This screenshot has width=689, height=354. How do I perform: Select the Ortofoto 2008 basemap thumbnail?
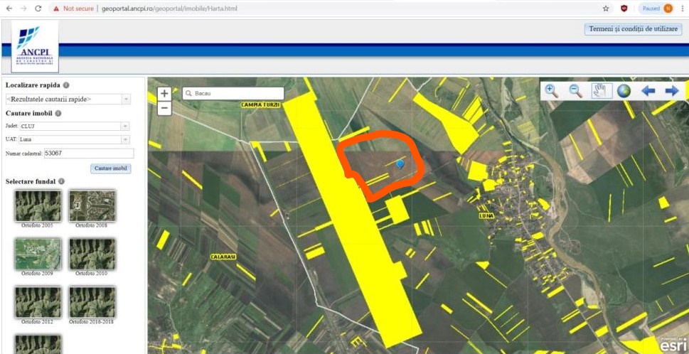92,206
